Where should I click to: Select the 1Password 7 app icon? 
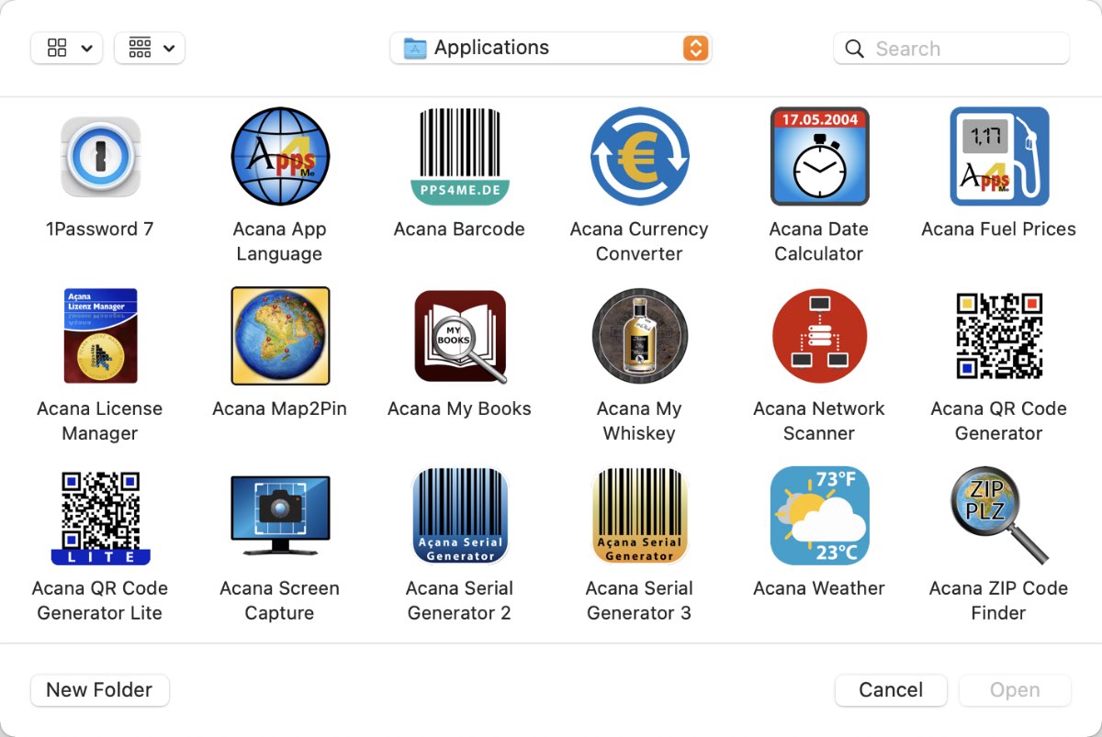click(x=100, y=157)
